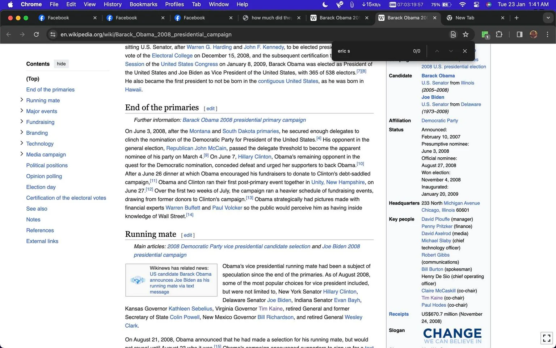Jump to External links in contents
556x348 pixels.
42,241
